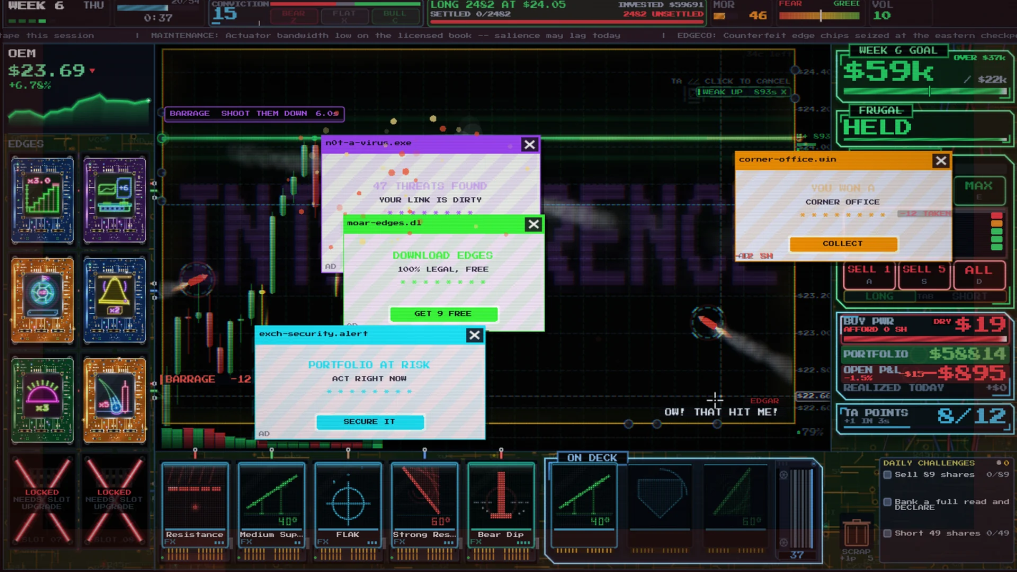This screenshot has width=1017, height=572.
Task: Cancel the WEAK UP order tag
Action: (783, 92)
